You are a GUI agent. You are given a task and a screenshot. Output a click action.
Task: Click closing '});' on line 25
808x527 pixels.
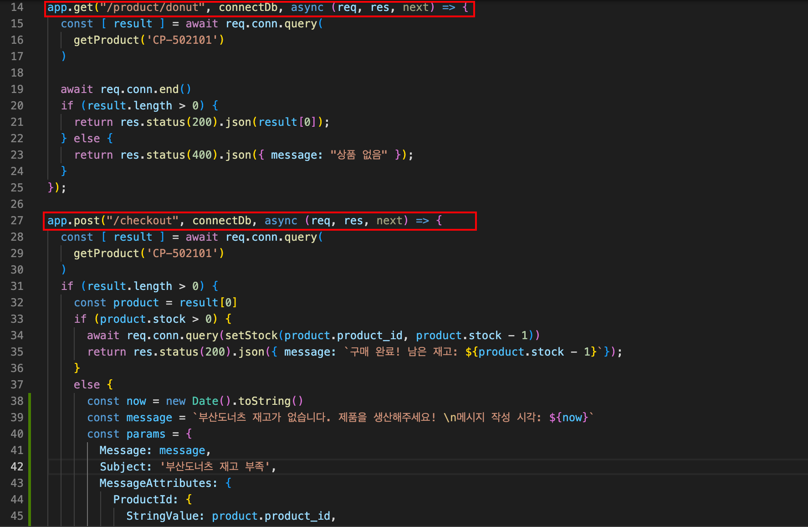click(x=57, y=188)
